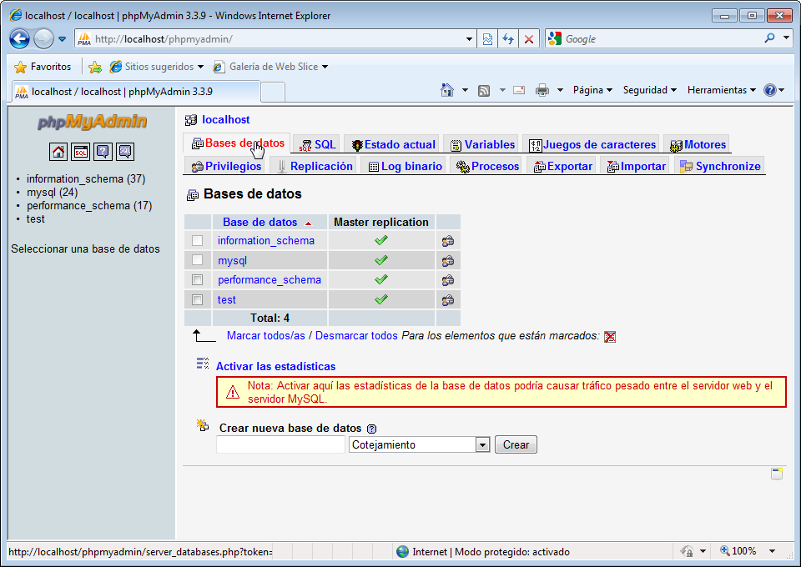Click the Google search magnifier icon

coord(769,38)
